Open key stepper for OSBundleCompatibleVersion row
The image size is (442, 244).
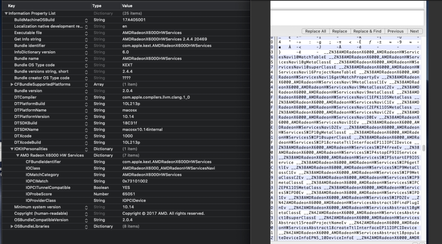86,220
